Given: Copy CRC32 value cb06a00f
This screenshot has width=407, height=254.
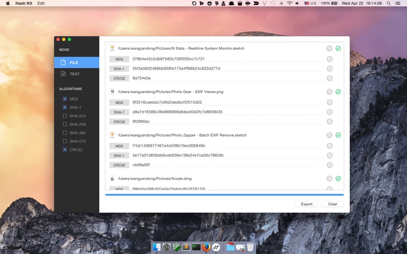Looking at the screenshot, I should pyautogui.click(x=330, y=165).
